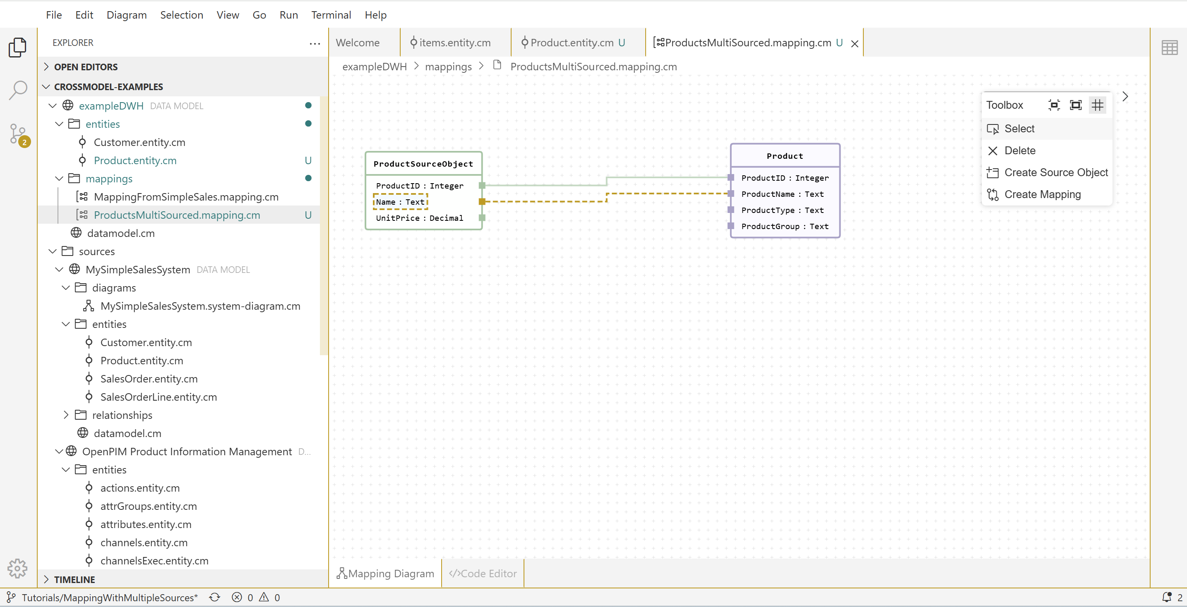Open the table view icon at top right
The height and width of the screenshot is (607, 1187).
click(x=1169, y=48)
